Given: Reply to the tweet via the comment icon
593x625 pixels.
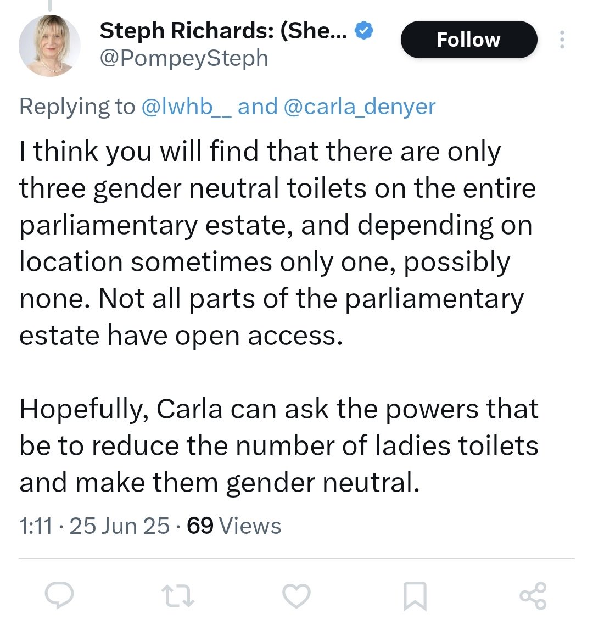Looking at the screenshot, I should (60, 595).
